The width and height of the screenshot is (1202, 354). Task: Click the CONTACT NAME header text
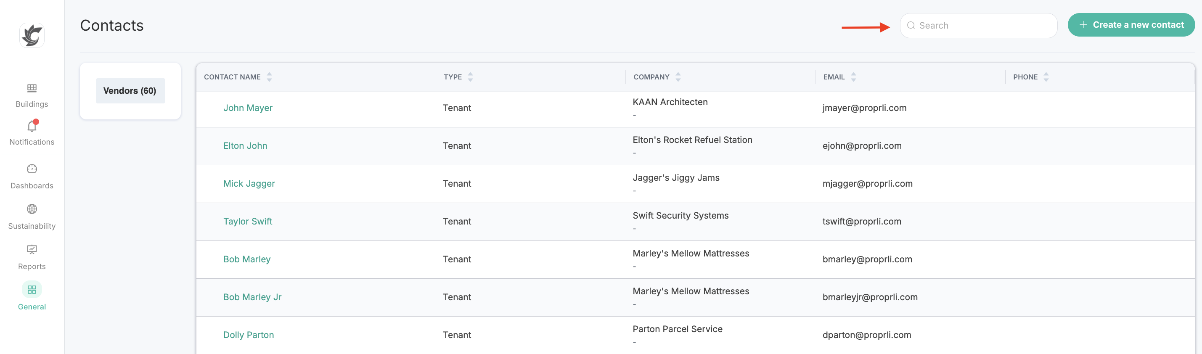pyautogui.click(x=233, y=77)
